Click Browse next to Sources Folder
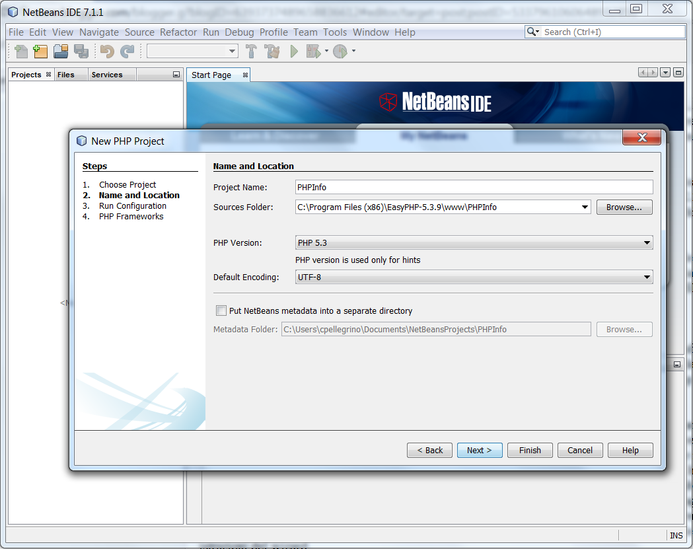693x549 pixels. (x=624, y=207)
